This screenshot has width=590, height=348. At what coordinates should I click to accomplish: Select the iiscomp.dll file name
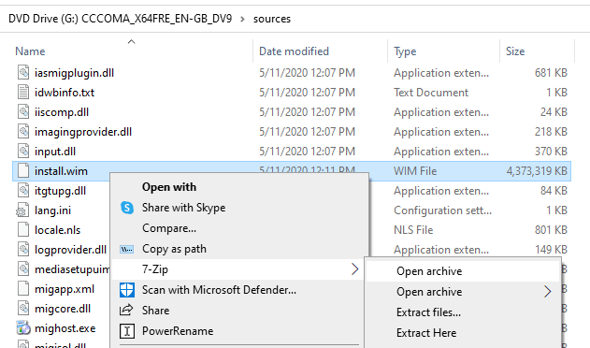click(x=62, y=112)
